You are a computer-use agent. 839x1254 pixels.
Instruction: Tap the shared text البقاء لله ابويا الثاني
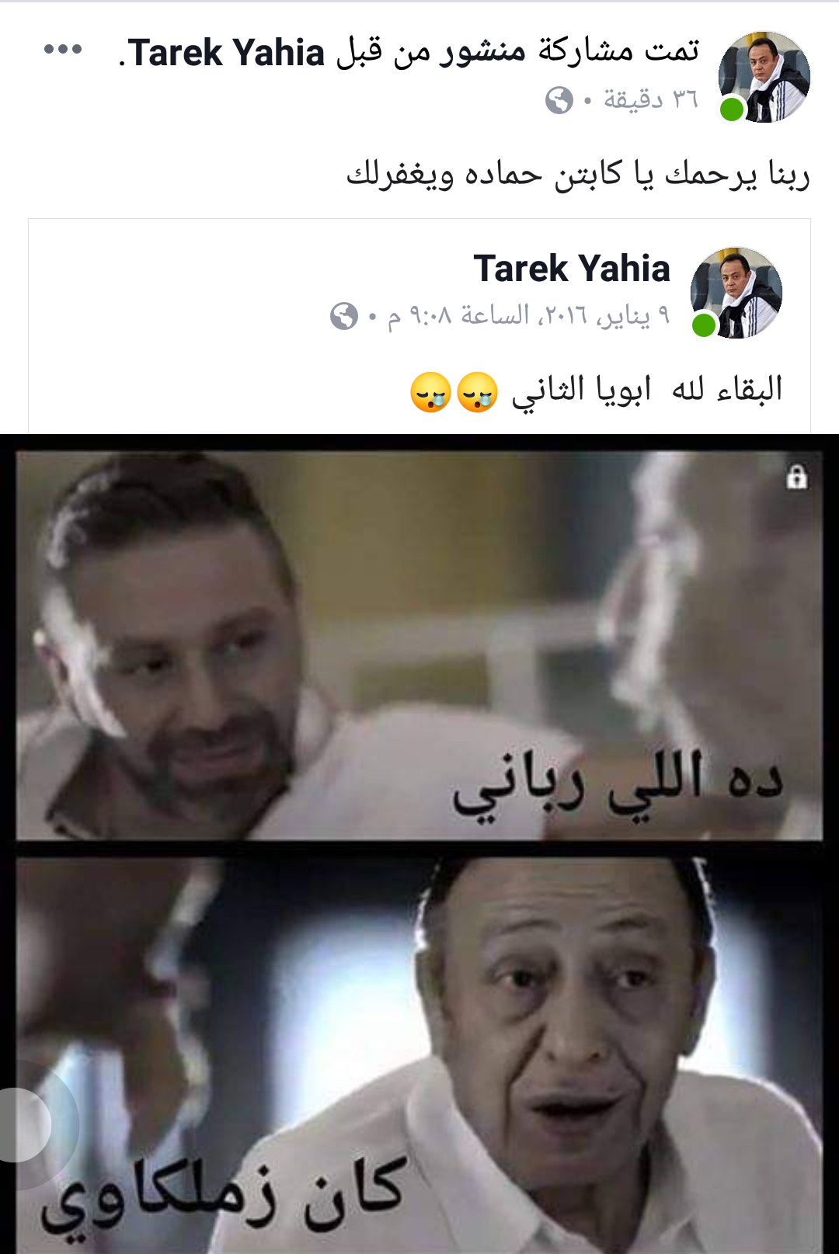click(646, 390)
